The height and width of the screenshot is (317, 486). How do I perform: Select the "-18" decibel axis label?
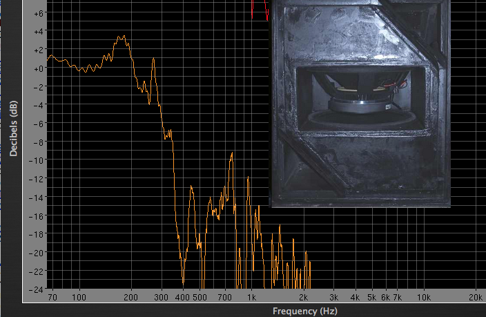click(x=37, y=235)
